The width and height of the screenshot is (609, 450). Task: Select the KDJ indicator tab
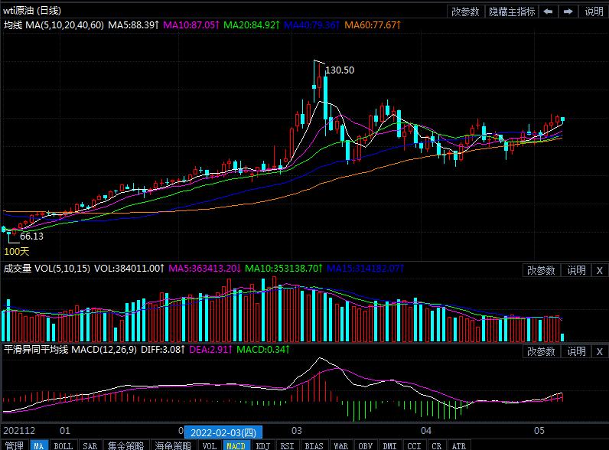(262, 445)
